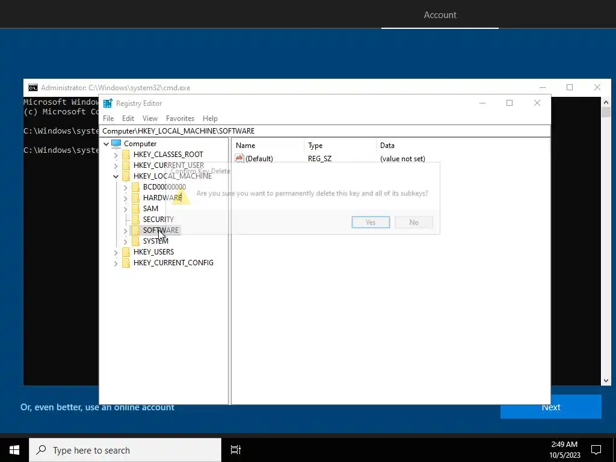The width and height of the screenshot is (616, 462).
Task: Select the Account tab at the top
Action: [440, 15]
